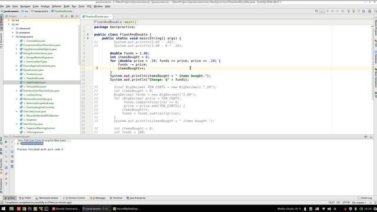This screenshot has width=377, height=212.
Task: Expand StaticFactory.java tree node
Action: tap(17, 124)
